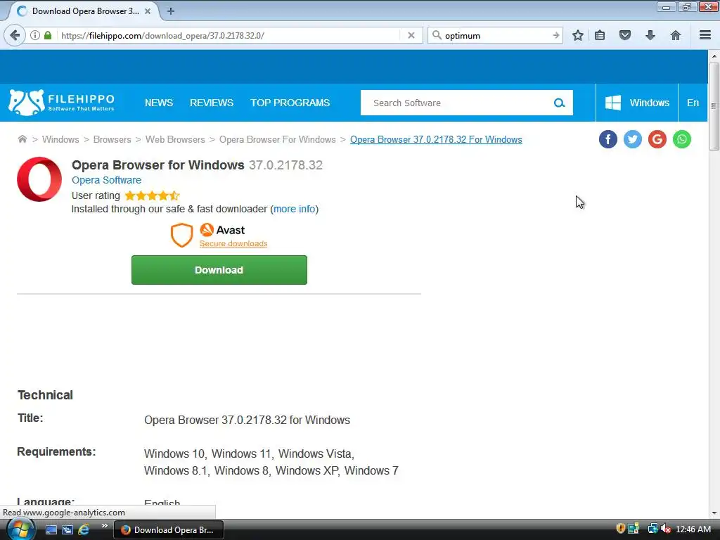Open the more info link
The width and height of the screenshot is (720, 540).
tap(295, 209)
